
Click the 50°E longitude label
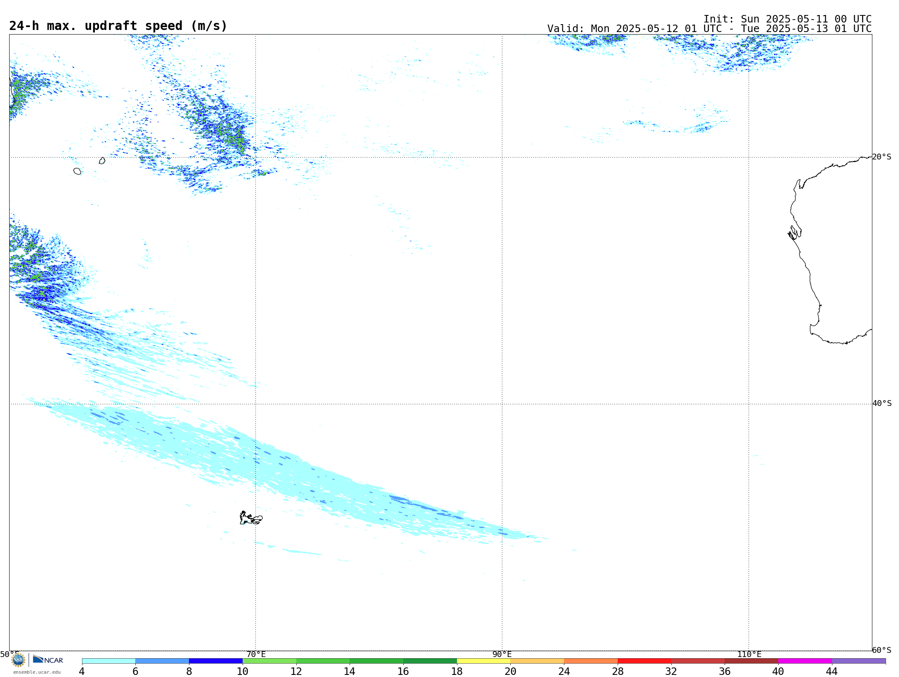coord(9,654)
